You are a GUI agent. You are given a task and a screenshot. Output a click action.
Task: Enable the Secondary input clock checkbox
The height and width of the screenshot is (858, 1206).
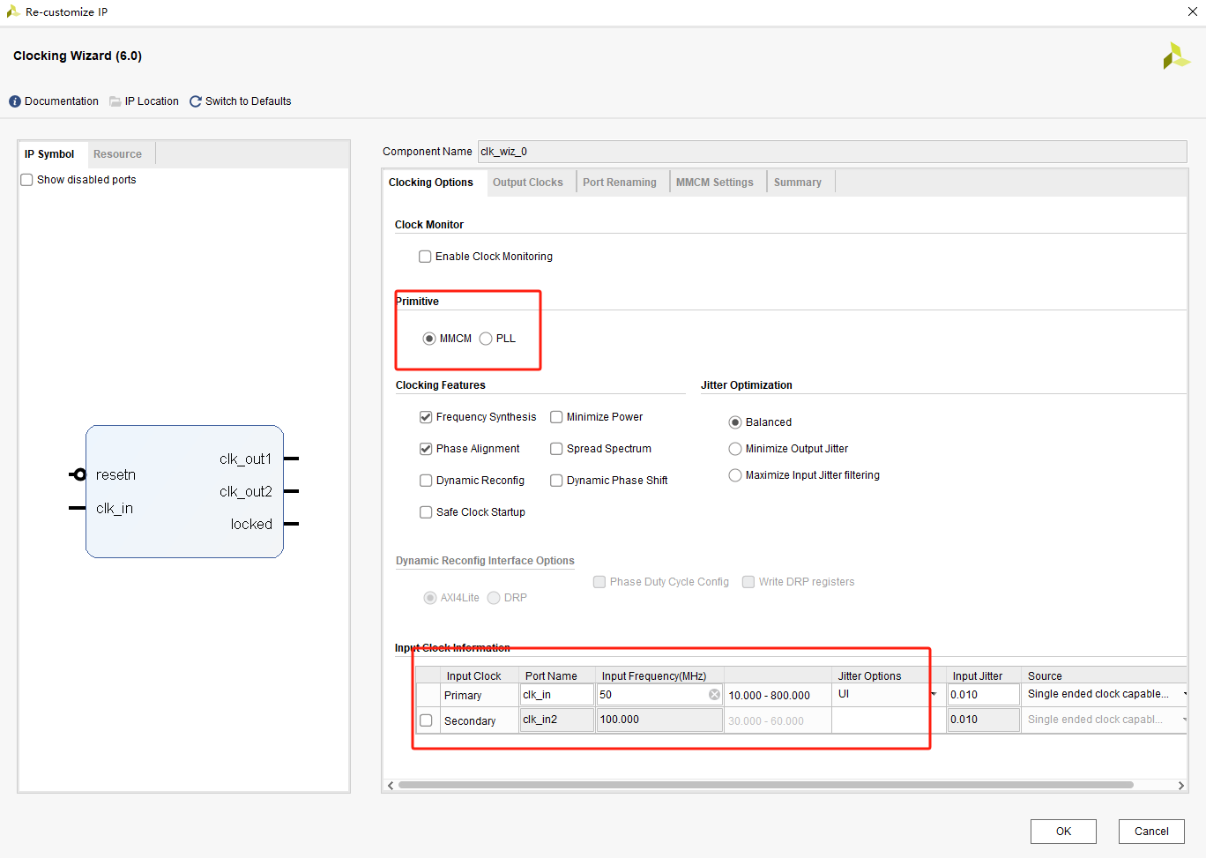pyautogui.click(x=426, y=720)
